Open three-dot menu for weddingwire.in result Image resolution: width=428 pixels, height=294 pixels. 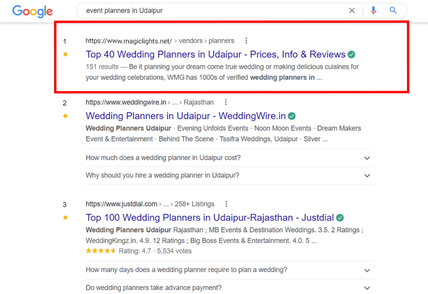click(226, 102)
